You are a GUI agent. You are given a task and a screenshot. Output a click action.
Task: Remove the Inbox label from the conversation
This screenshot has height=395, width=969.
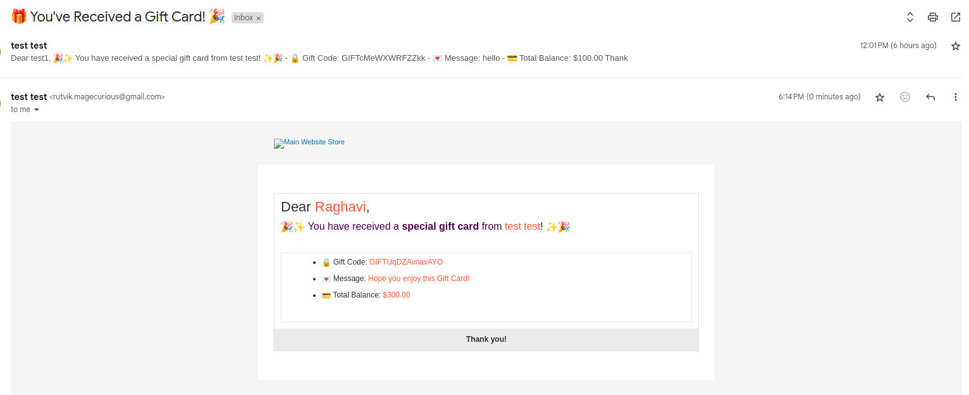click(x=259, y=17)
